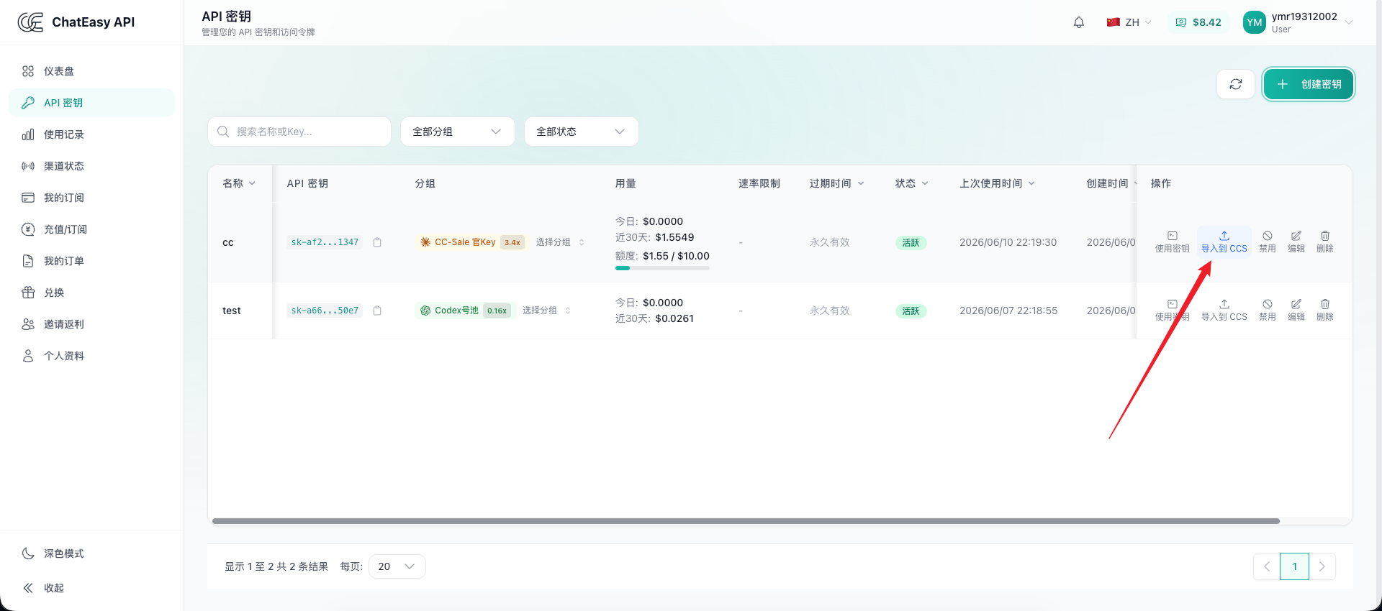
Task: Go to the previous page arrow
Action: (1267, 566)
